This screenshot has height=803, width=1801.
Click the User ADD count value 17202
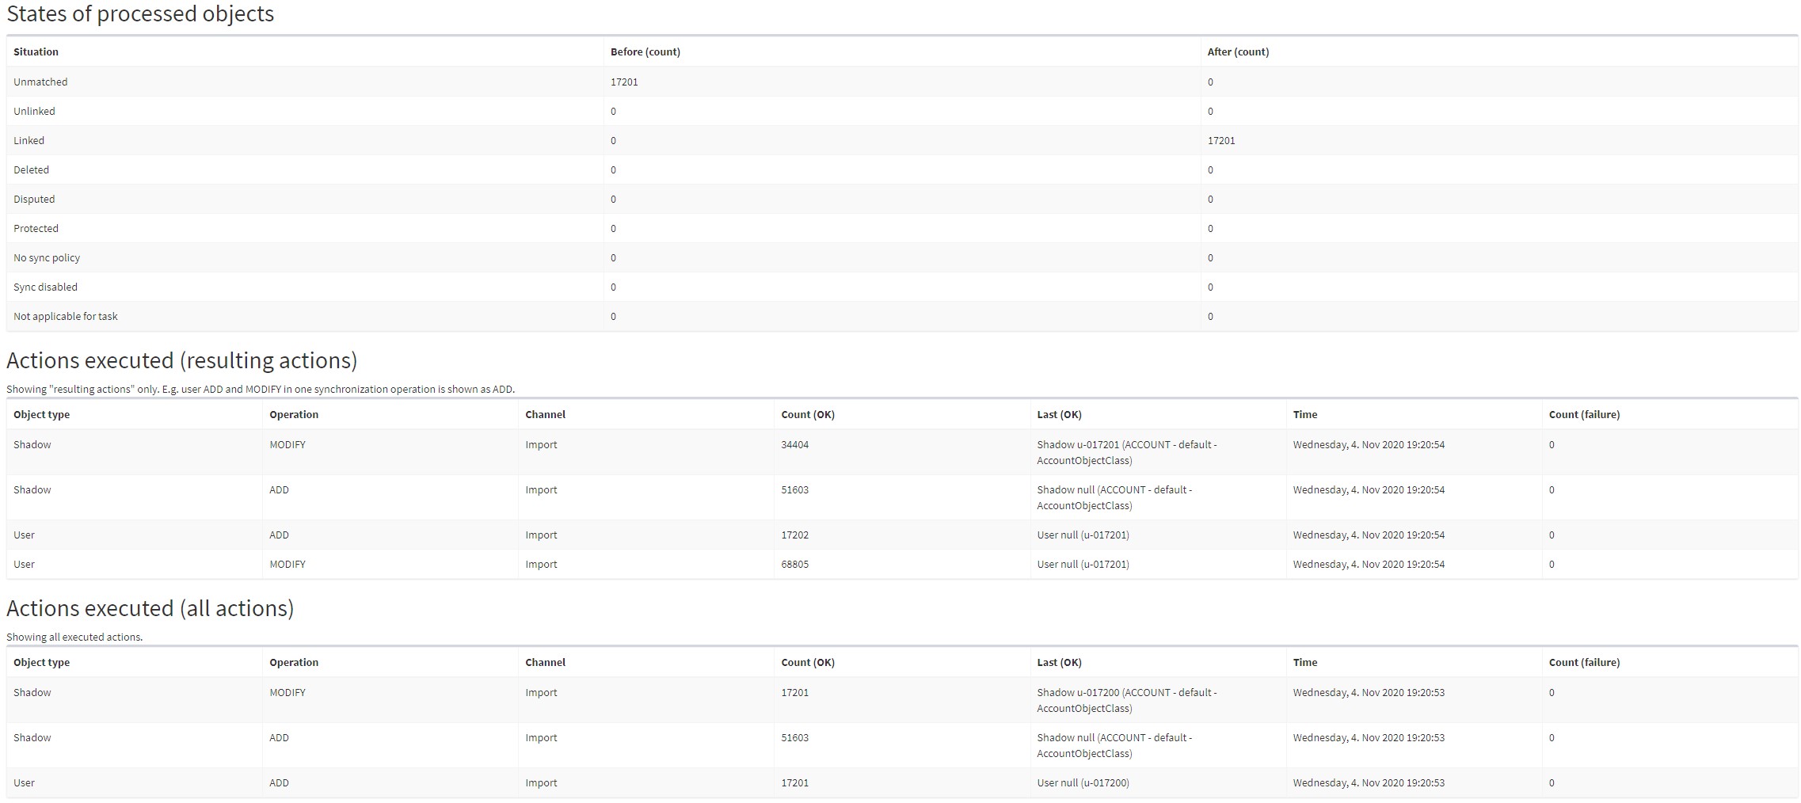[794, 535]
